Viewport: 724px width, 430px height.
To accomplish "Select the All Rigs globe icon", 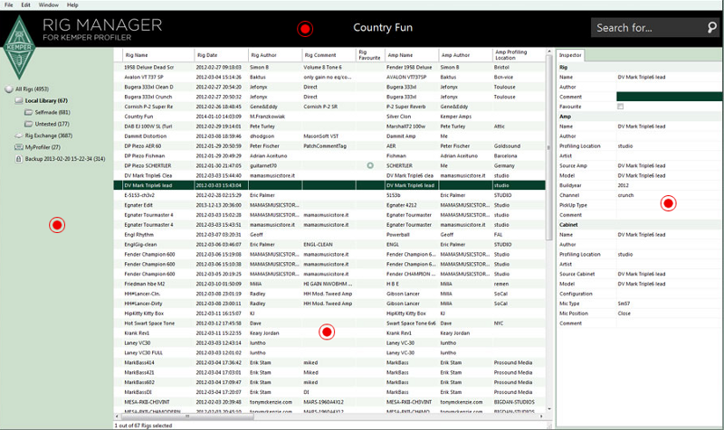I will click(9, 89).
